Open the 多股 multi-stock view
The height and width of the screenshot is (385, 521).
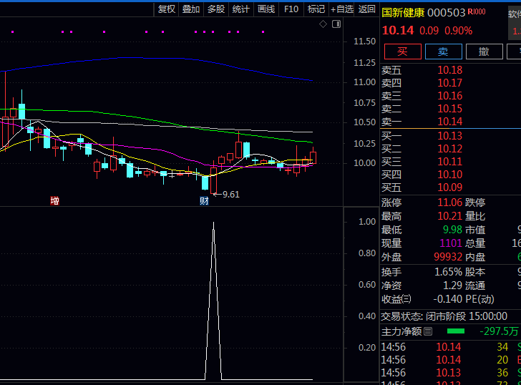coord(216,9)
